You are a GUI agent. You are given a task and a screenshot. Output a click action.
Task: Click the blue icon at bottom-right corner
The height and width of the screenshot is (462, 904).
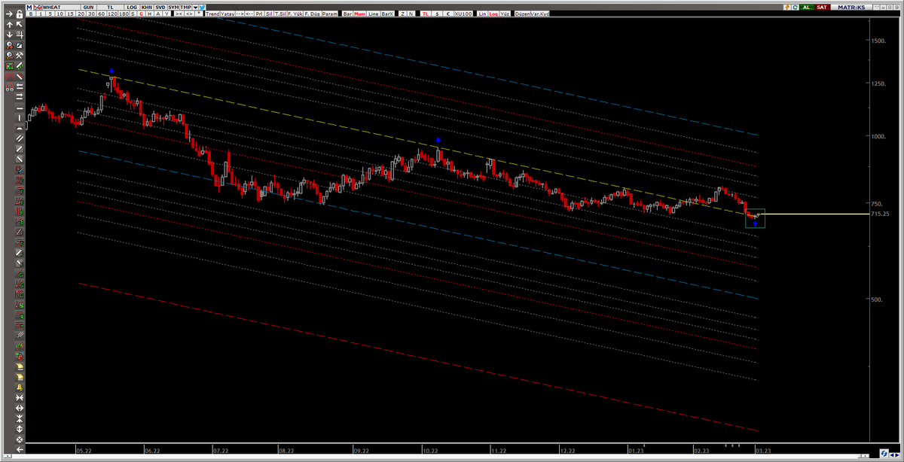coord(884,454)
